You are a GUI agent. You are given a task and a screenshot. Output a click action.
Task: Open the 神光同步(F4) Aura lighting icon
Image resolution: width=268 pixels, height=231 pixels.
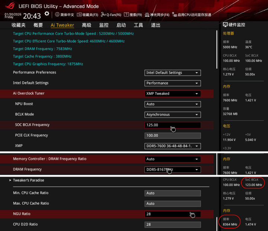[147, 15]
